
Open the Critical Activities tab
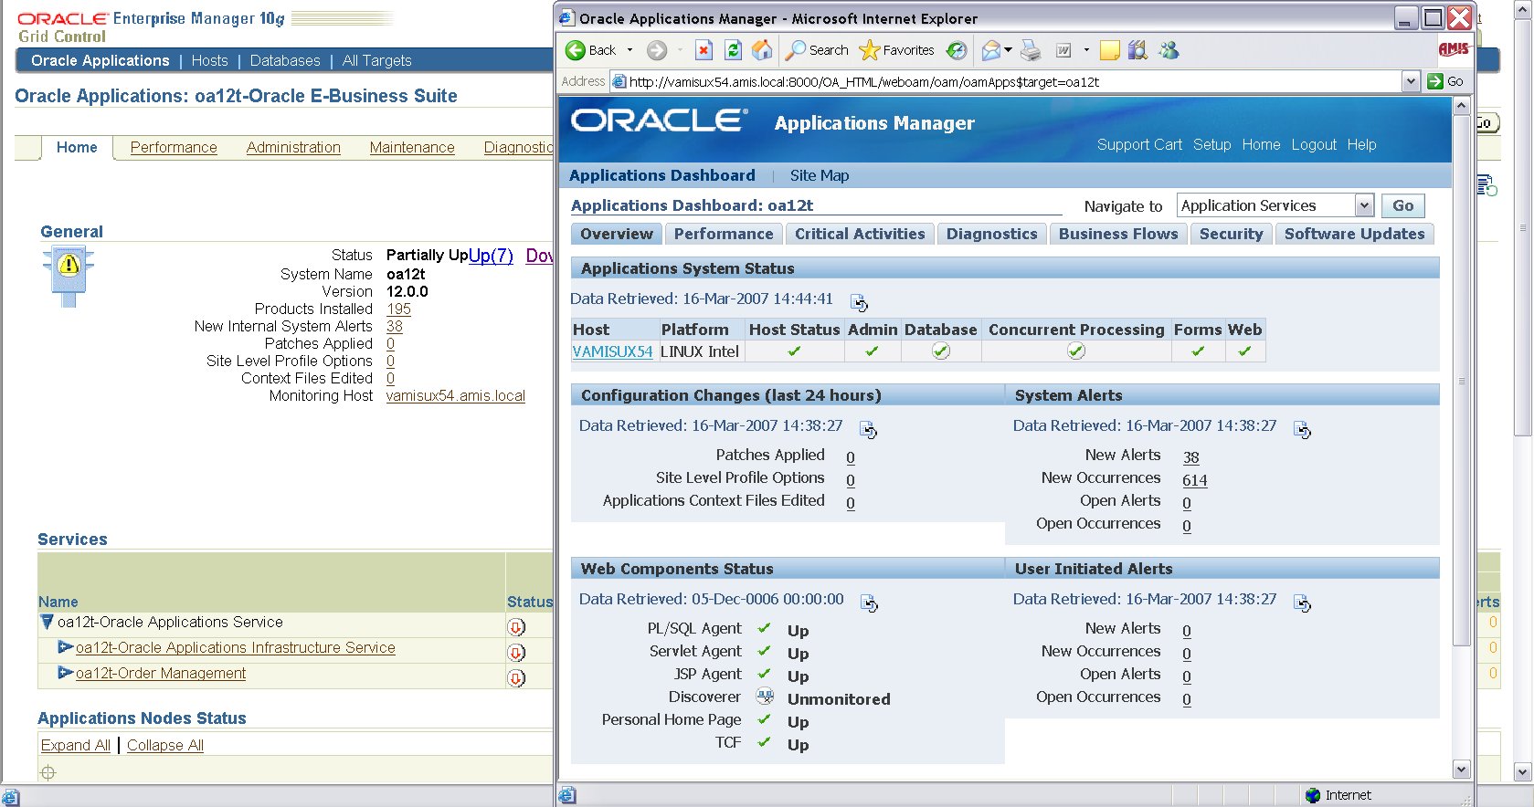pyautogui.click(x=860, y=234)
